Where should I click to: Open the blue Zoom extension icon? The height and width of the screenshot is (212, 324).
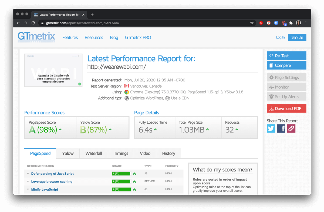coord(276,23)
